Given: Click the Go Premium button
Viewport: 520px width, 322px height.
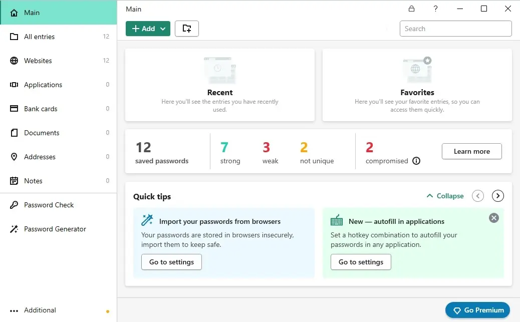Looking at the screenshot, I should [x=477, y=310].
